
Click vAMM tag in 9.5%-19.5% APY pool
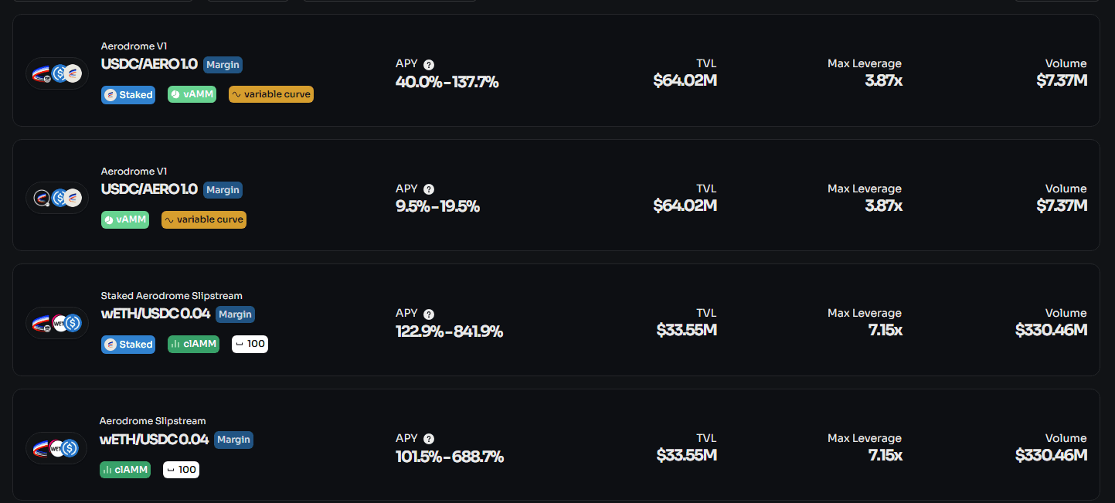click(125, 219)
